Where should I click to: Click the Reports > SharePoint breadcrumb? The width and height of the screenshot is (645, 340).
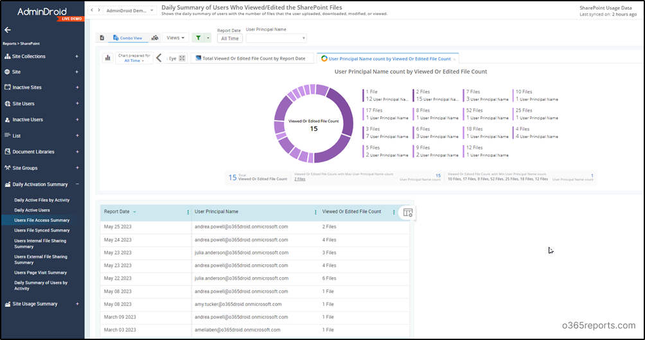click(x=21, y=43)
